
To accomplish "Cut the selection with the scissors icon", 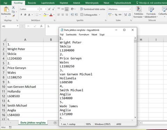I will point(13,8).
